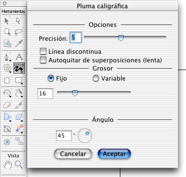The width and height of the screenshot is (186, 177).
Task: Select the Fijo radio button
Action: pyautogui.click(x=51, y=78)
